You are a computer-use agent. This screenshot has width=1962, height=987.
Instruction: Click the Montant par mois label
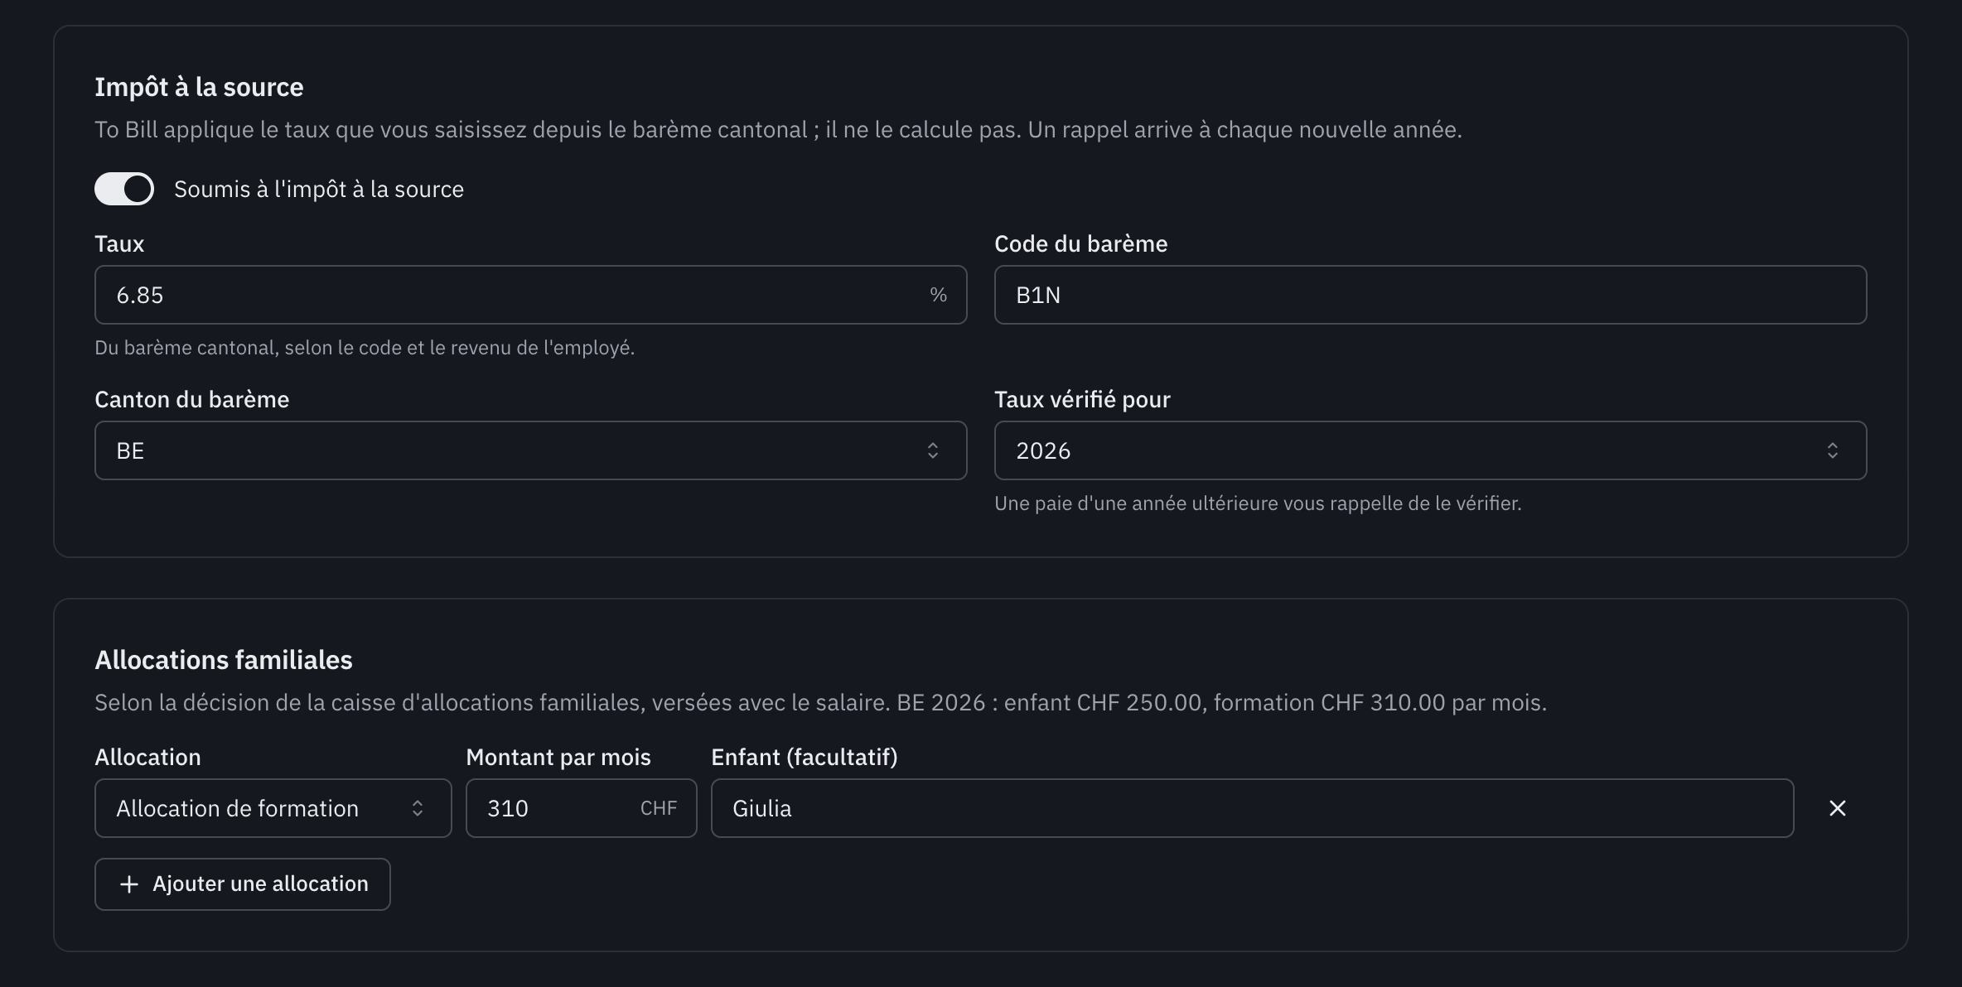558,757
